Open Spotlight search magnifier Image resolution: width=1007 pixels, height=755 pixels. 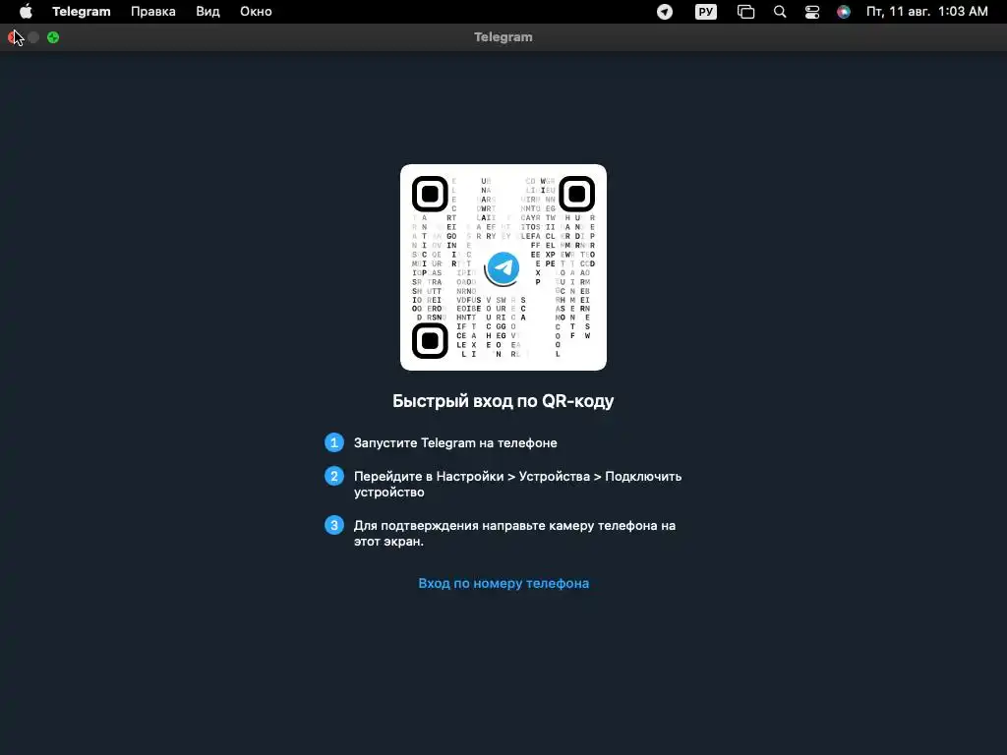point(780,12)
